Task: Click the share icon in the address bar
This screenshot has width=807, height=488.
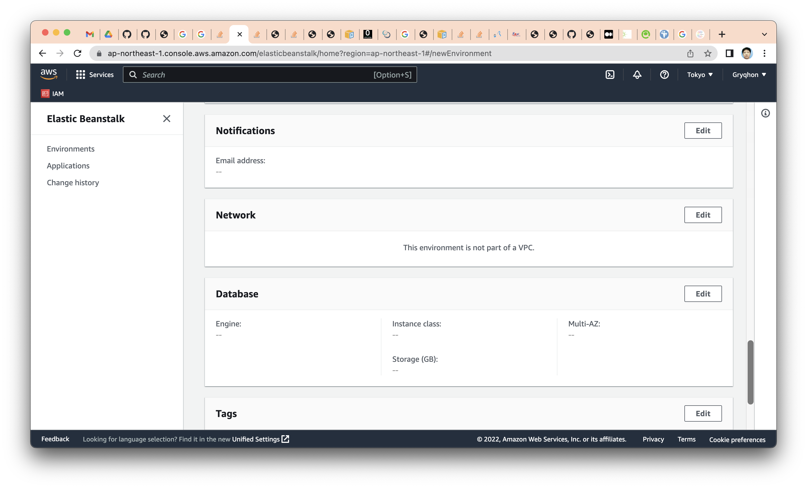Action: pyautogui.click(x=690, y=53)
